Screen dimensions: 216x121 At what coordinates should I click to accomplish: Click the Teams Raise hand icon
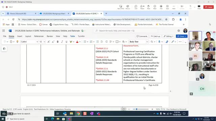148,7
